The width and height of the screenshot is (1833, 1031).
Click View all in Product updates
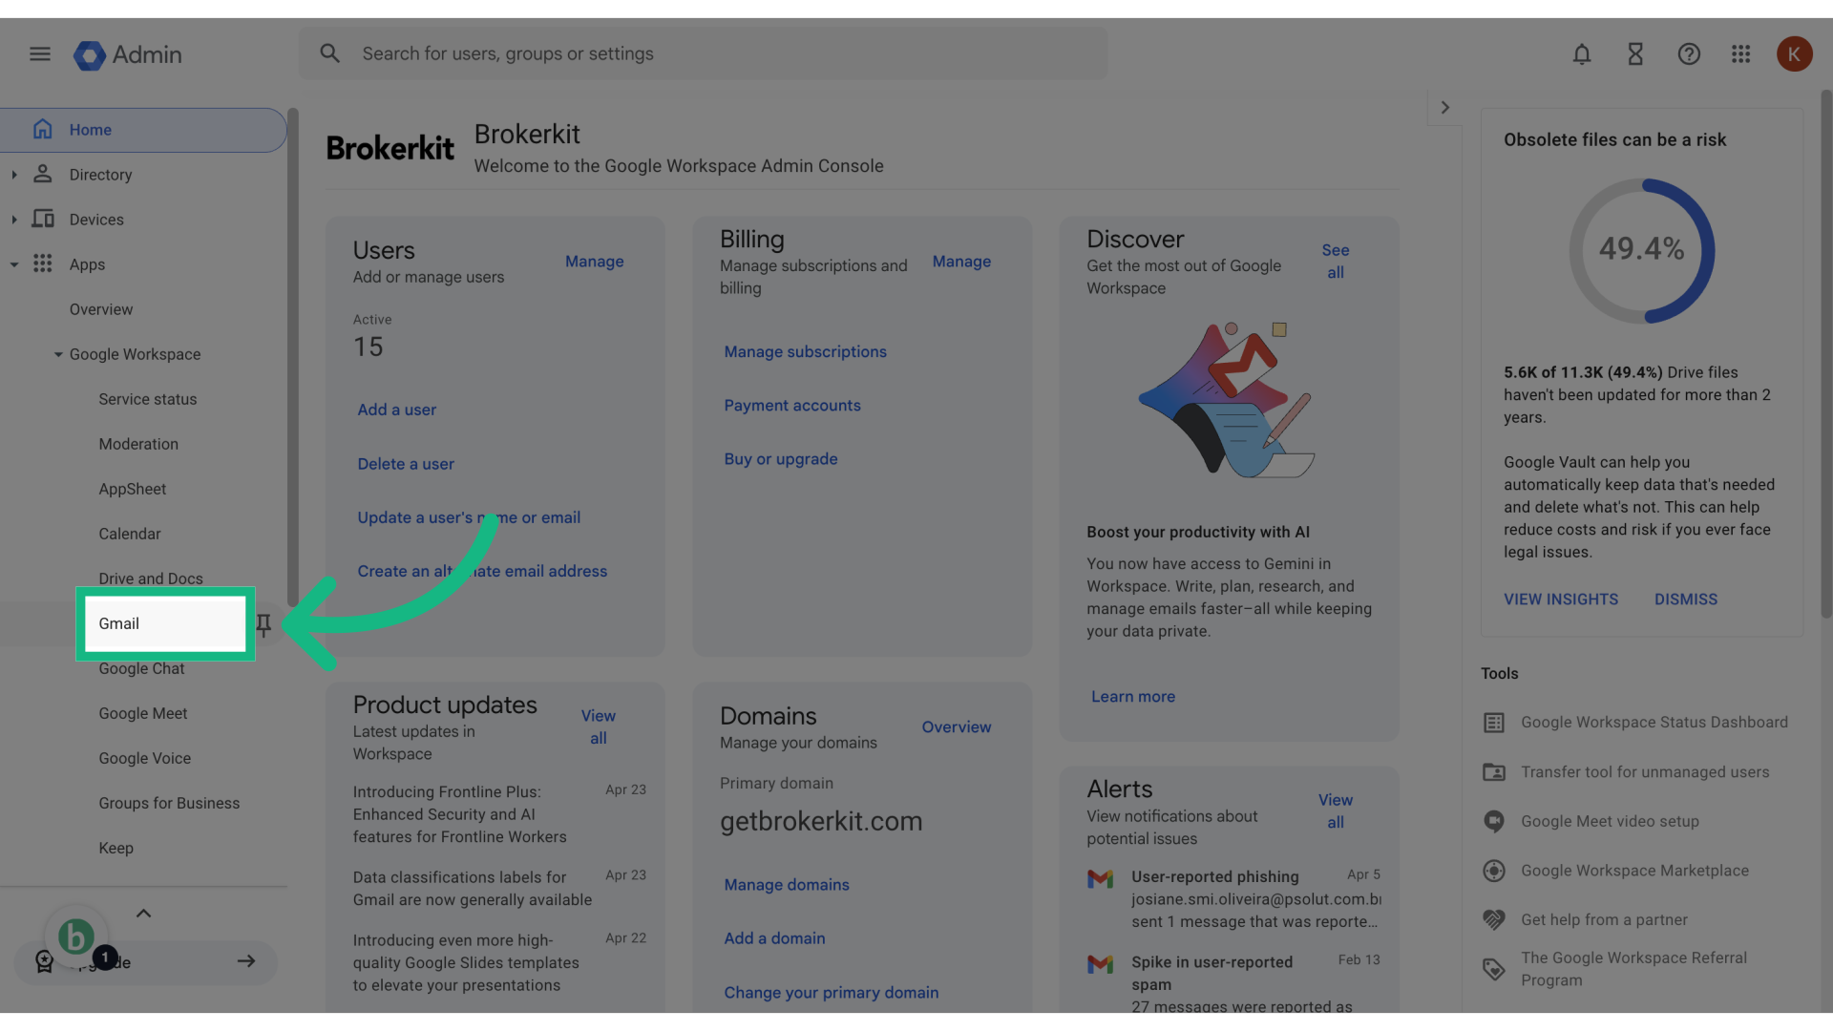[599, 727]
